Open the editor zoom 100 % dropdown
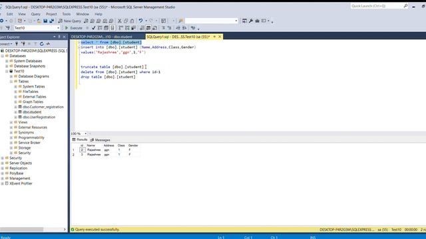Viewport: 426px width, 239px height. pyautogui.click(x=85, y=133)
